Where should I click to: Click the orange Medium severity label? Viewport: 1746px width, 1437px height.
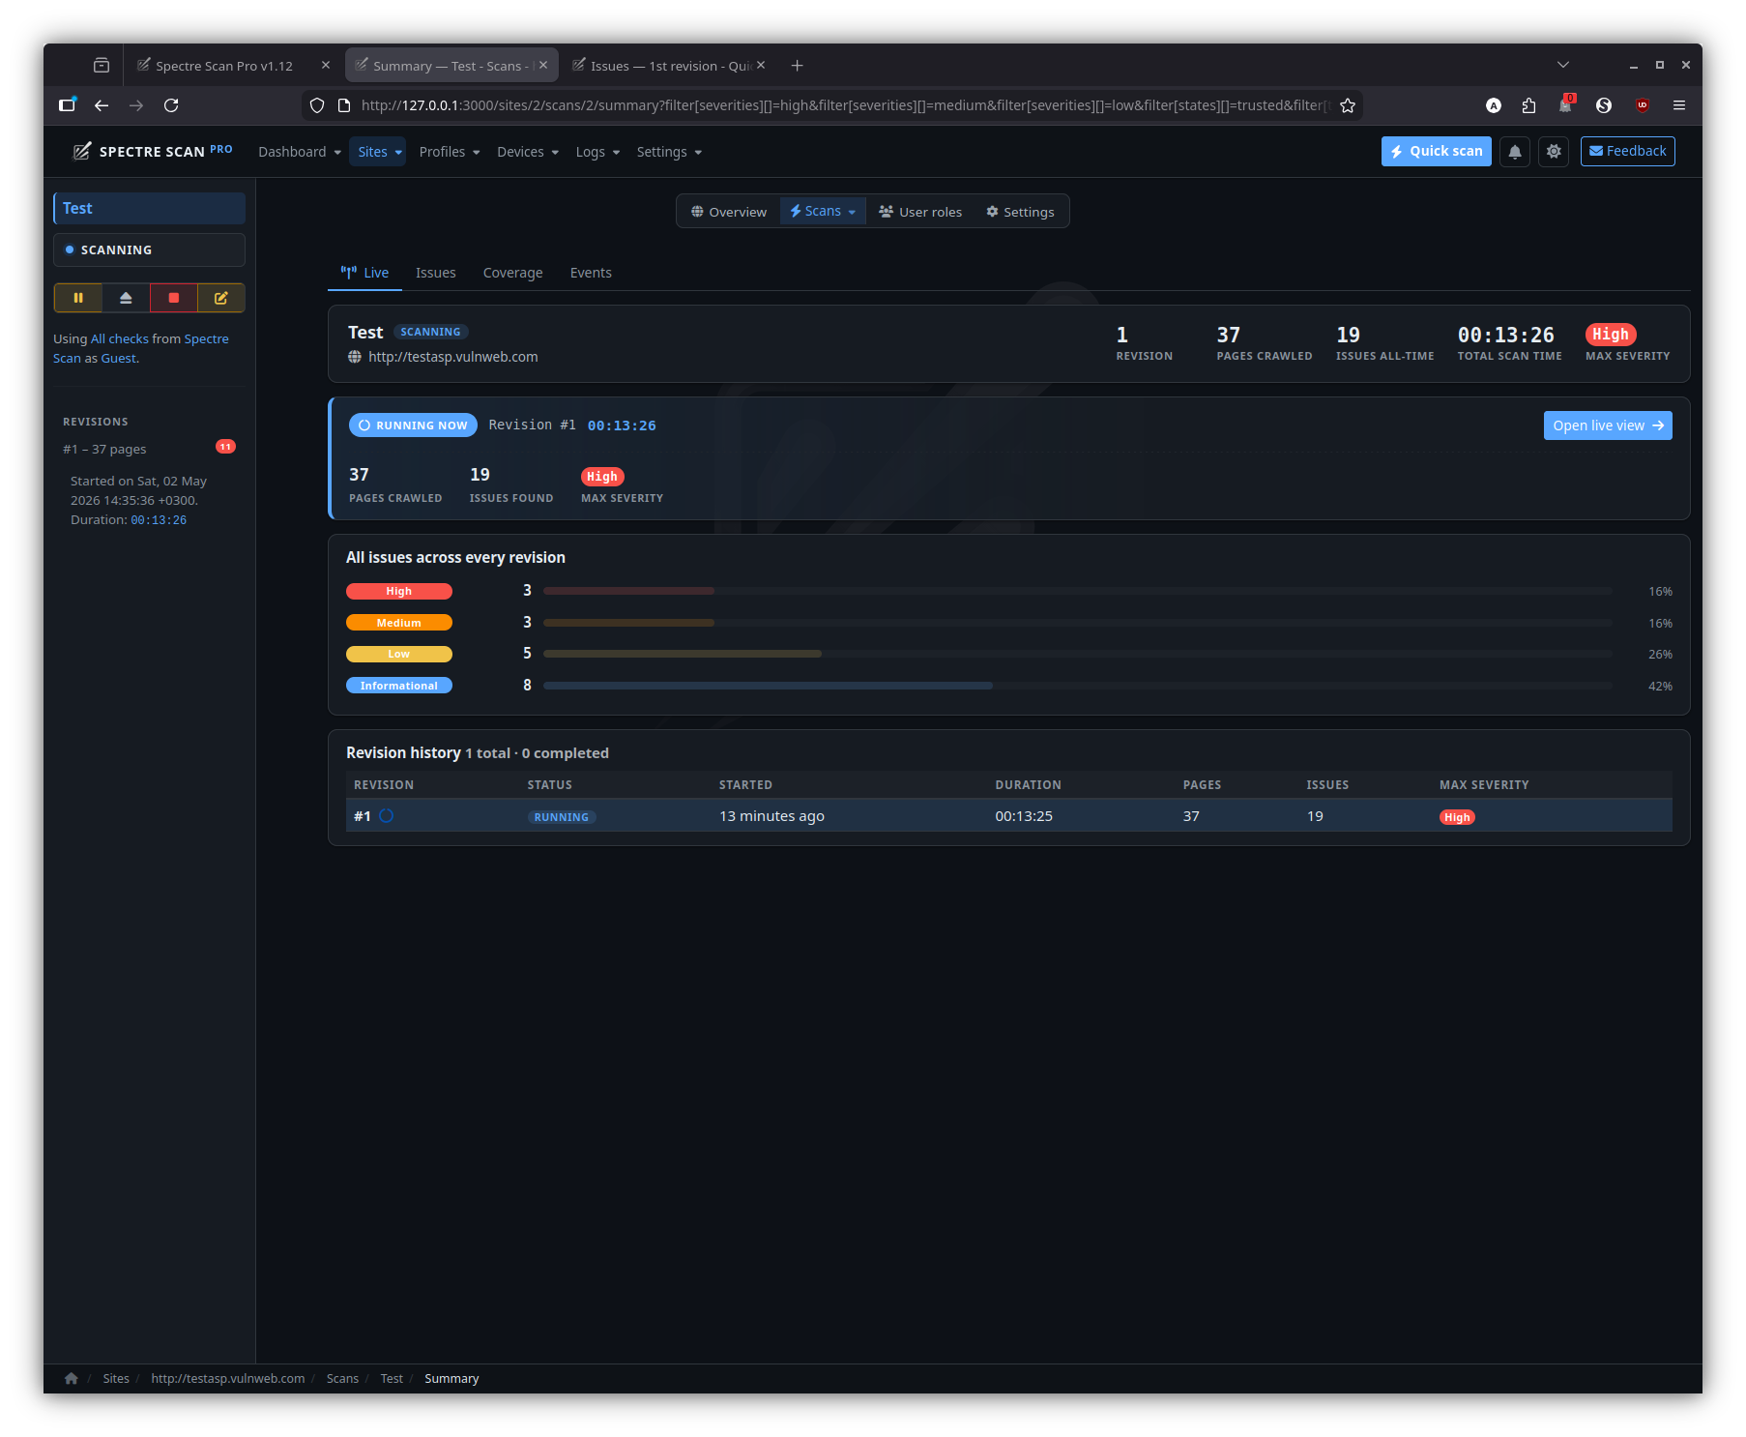tap(399, 623)
